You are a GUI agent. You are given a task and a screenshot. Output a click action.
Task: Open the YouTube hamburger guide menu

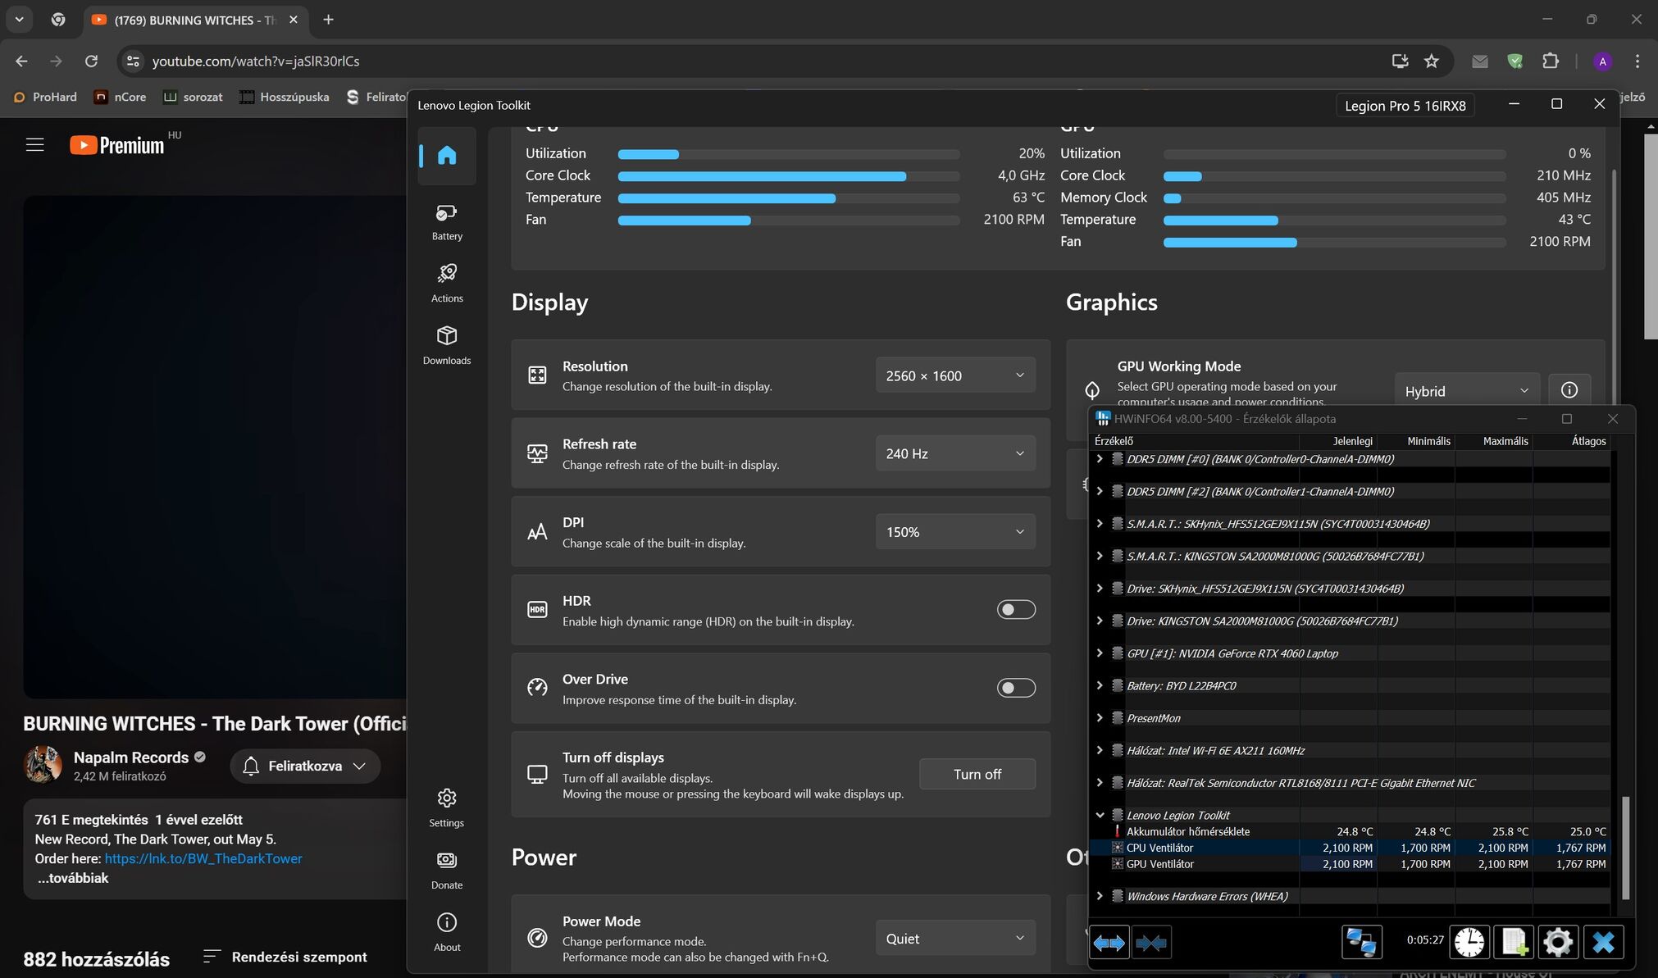(34, 145)
